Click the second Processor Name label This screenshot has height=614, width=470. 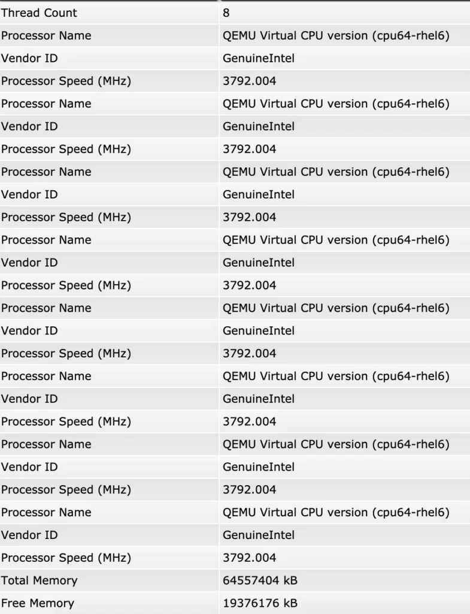[x=46, y=104]
